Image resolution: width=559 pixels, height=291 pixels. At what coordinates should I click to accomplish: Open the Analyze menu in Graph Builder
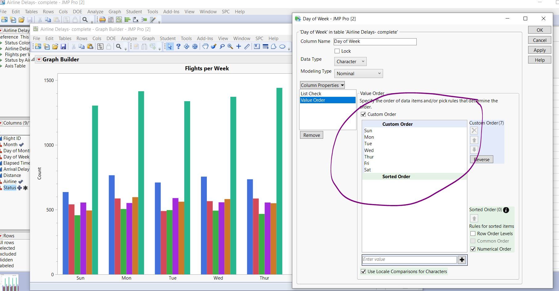coord(129,39)
